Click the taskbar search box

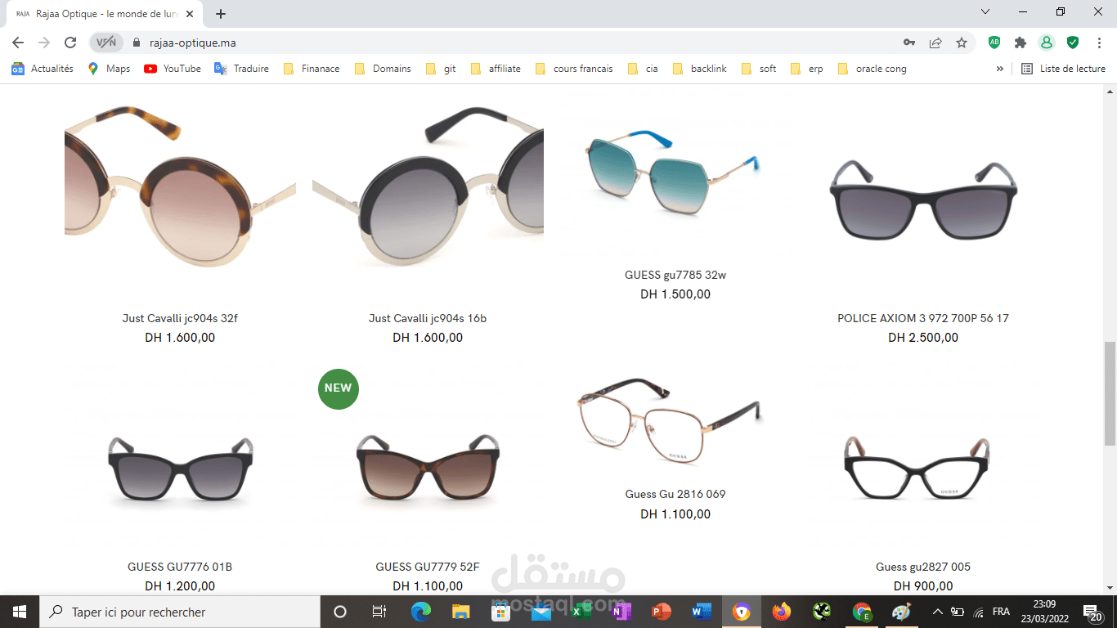179,612
